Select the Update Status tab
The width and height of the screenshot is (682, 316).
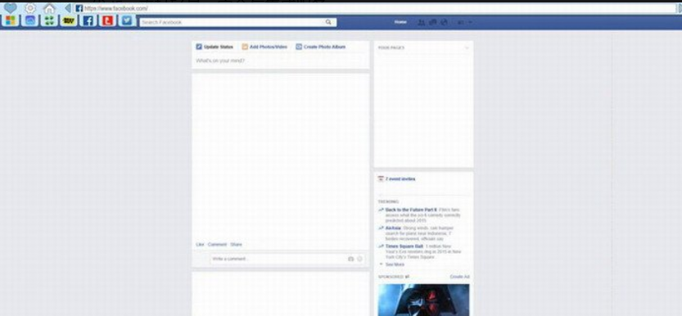point(215,47)
